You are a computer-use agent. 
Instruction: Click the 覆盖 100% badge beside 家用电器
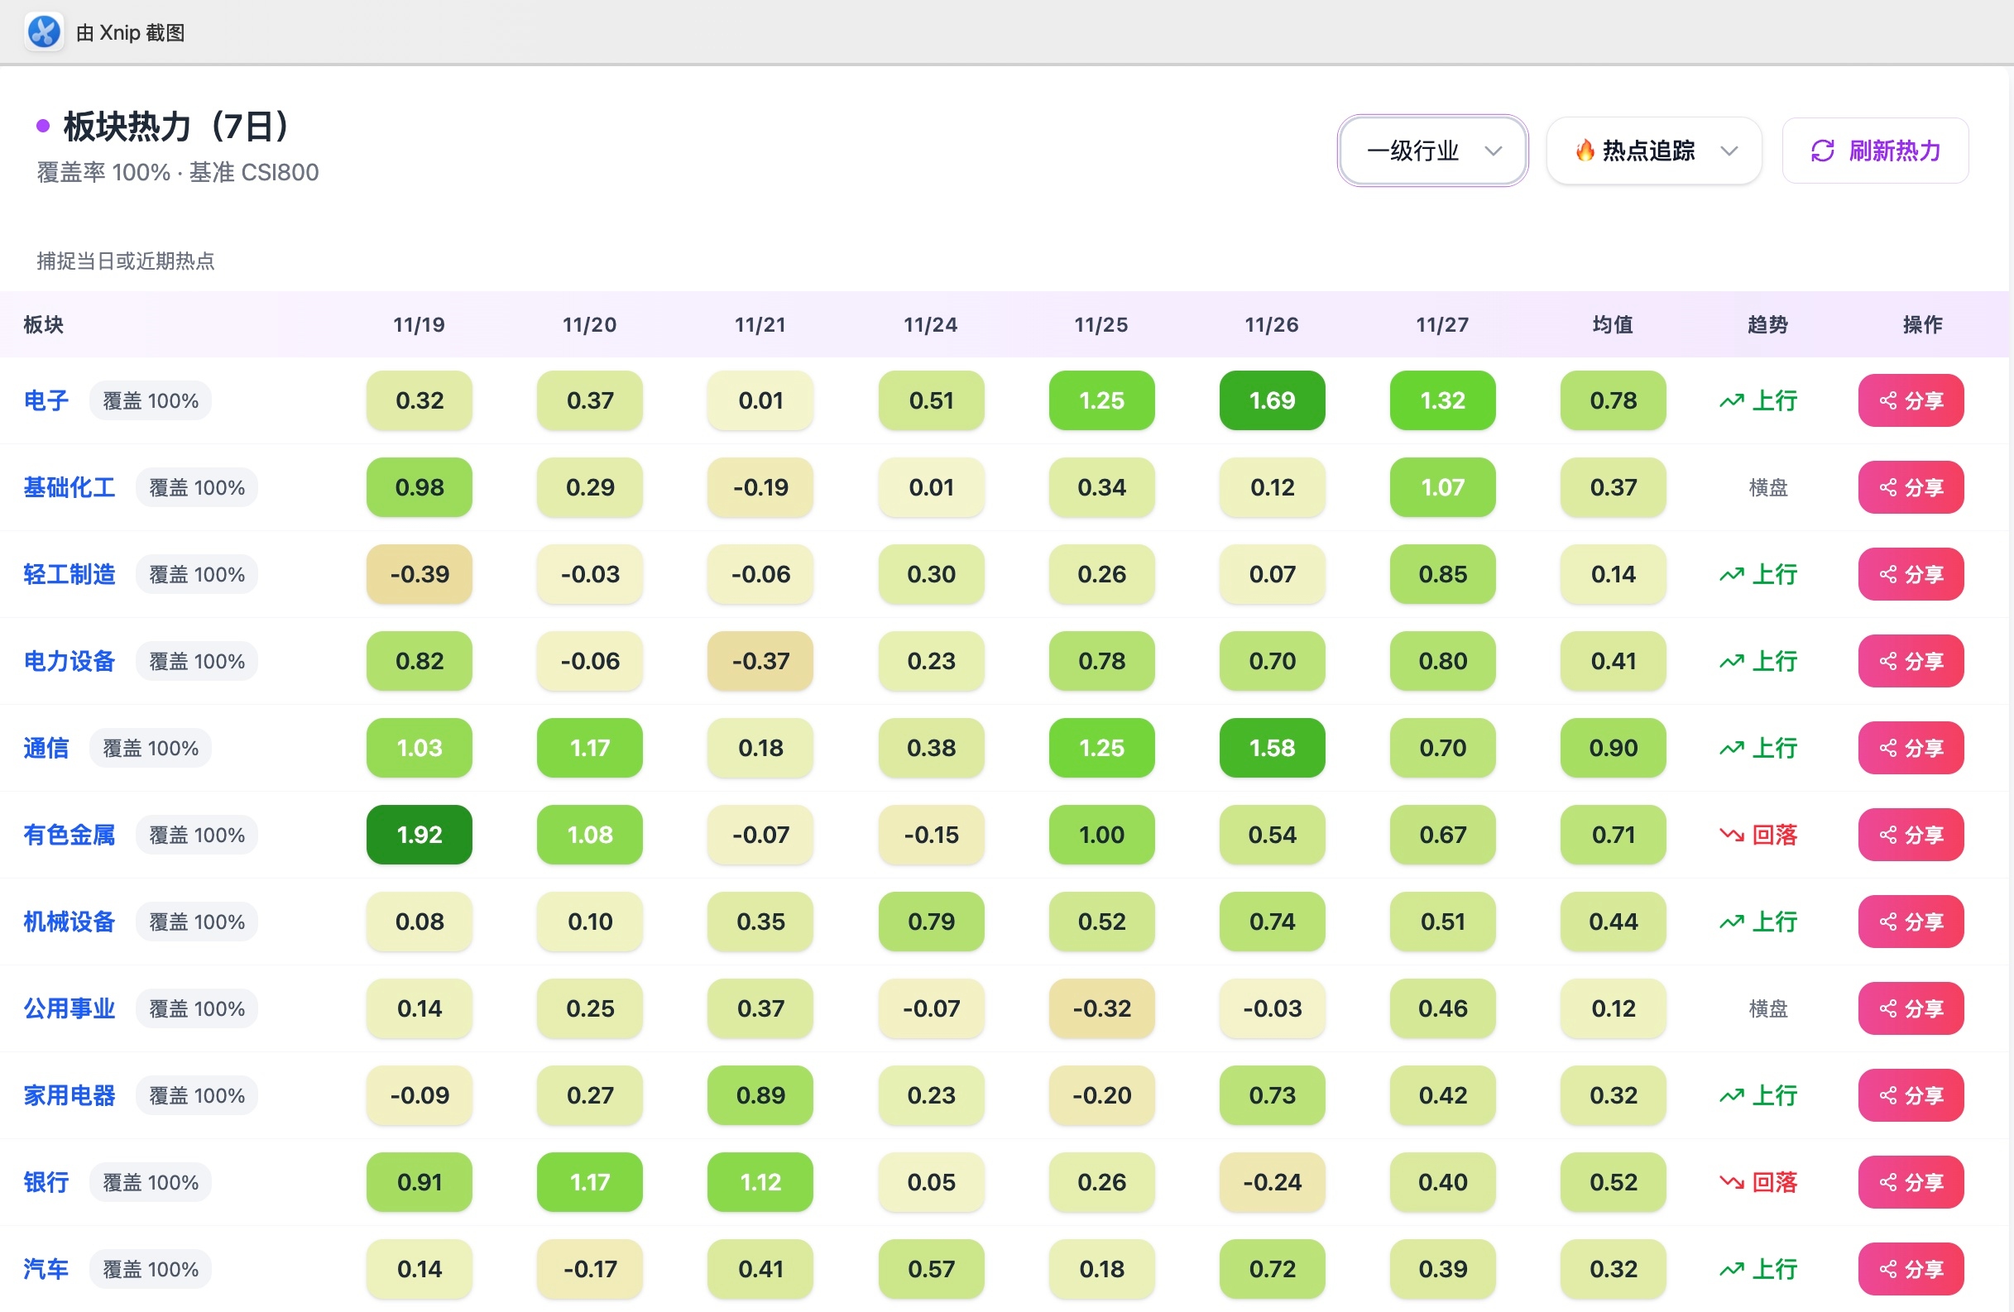196,1095
